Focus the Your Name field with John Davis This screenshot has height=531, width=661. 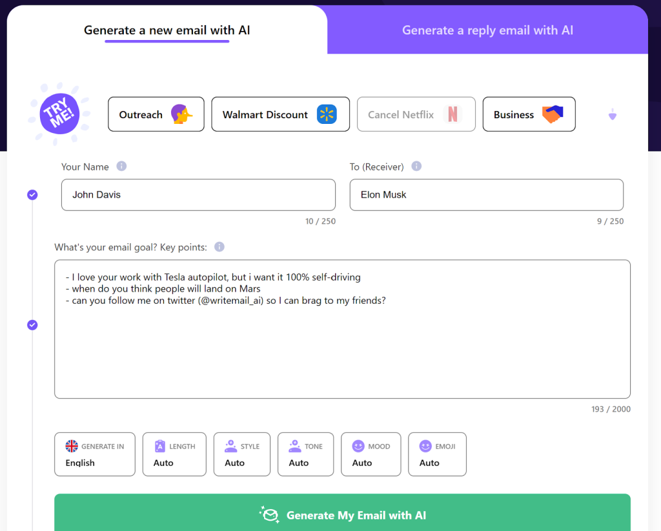pyautogui.click(x=198, y=195)
